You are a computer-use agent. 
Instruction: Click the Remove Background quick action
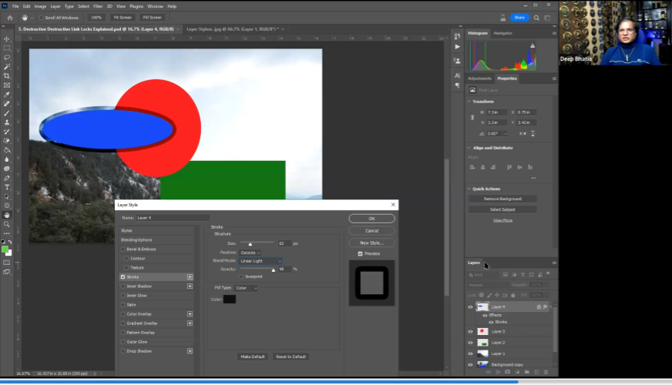pos(502,199)
